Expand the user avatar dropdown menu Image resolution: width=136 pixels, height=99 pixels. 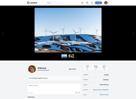107,3
